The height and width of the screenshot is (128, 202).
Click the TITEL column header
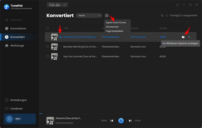pos(66,28)
